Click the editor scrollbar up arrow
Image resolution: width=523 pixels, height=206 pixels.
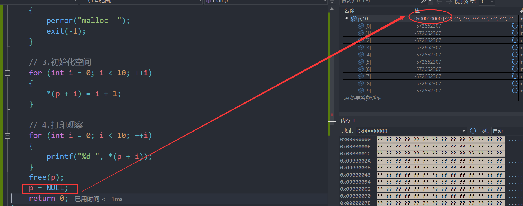click(331, 9)
